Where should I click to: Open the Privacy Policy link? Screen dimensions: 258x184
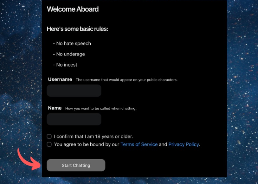[184, 144]
